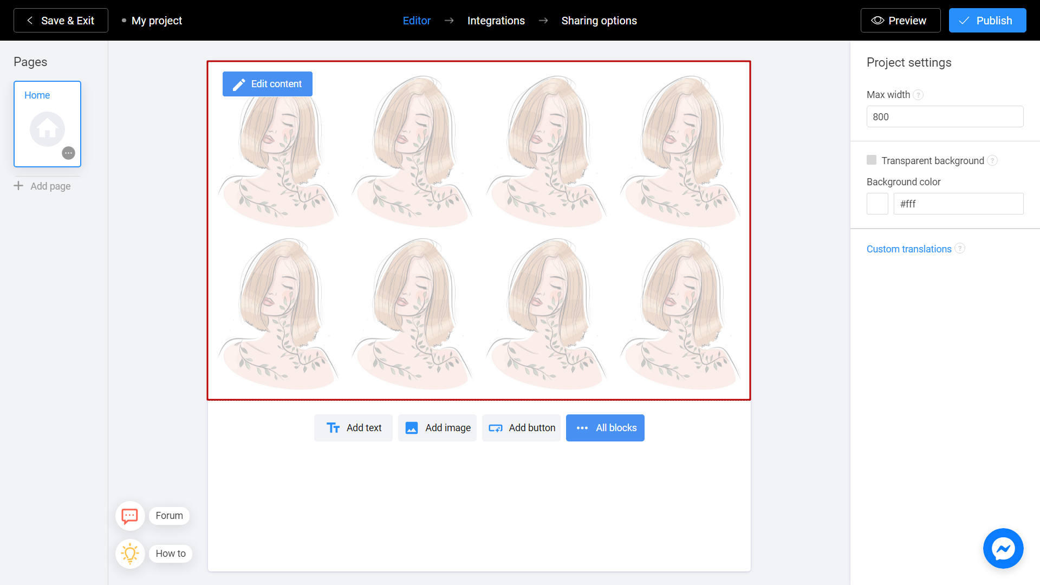Open the Sharing options tab

click(x=599, y=20)
